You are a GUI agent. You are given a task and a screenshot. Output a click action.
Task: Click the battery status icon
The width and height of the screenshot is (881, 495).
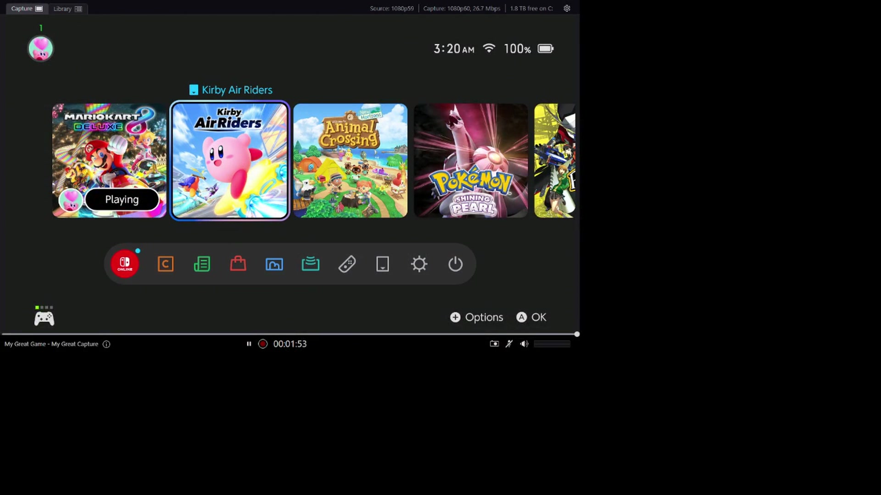click(x=546, y=49)
